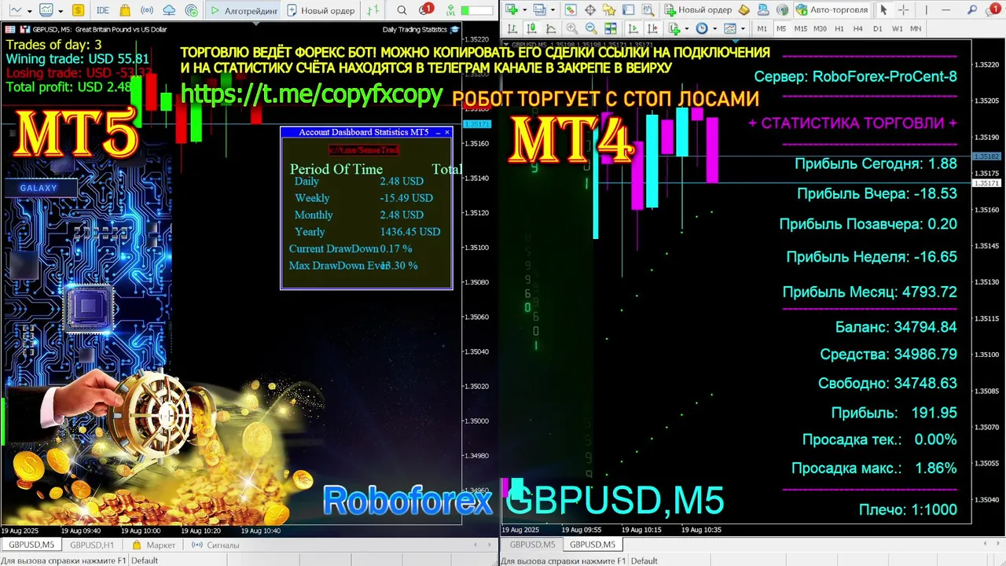Toggle MT4 chart shift button
This screenshot has height=566, width=1006.
652,28
